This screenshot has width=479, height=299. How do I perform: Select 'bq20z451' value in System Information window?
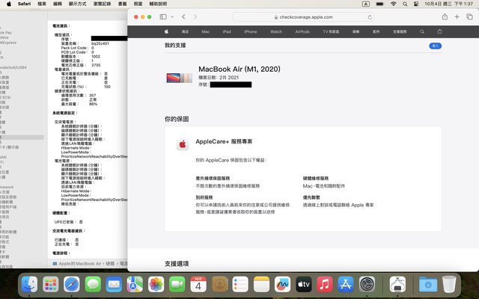coord(100,43)
